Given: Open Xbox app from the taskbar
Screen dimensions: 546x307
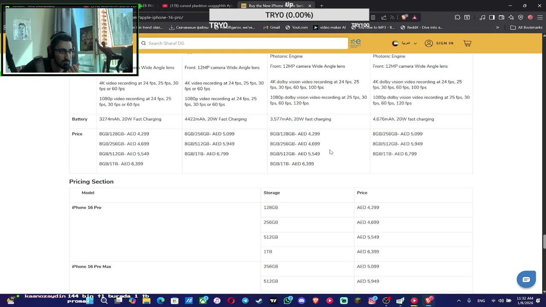Looking at the screenshot, I should 203,301.
